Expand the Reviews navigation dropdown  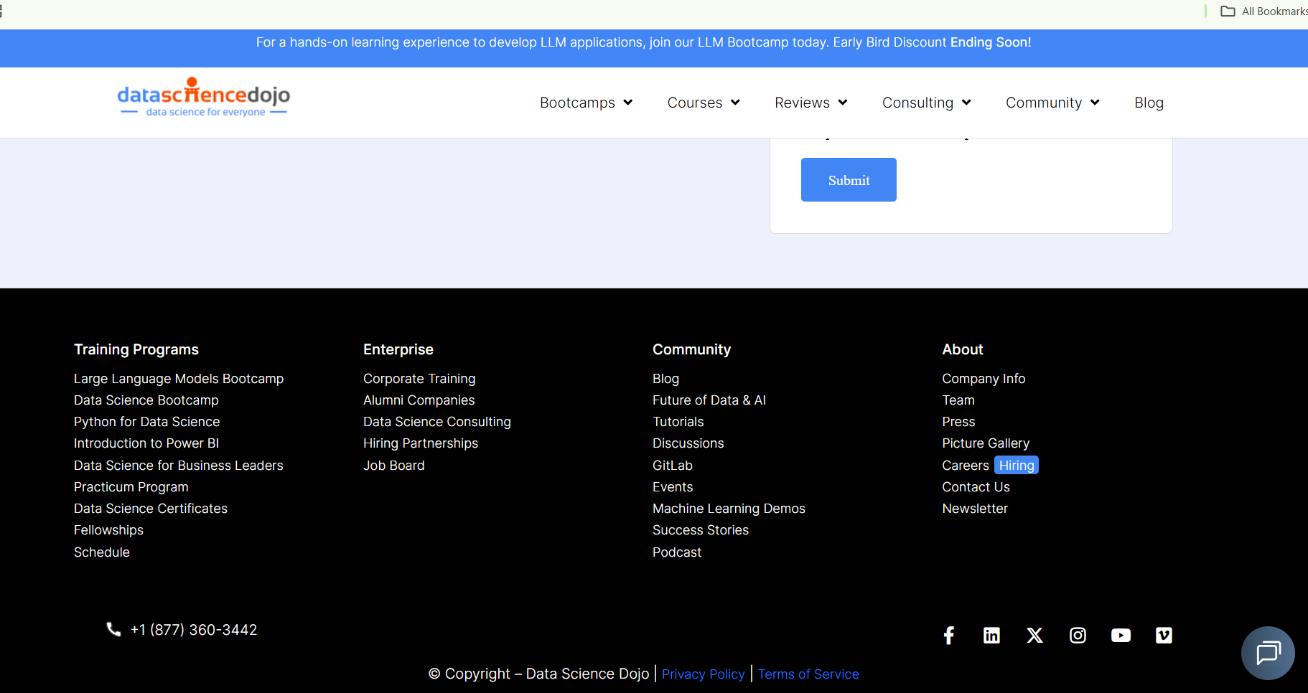[x=811, y=103]
